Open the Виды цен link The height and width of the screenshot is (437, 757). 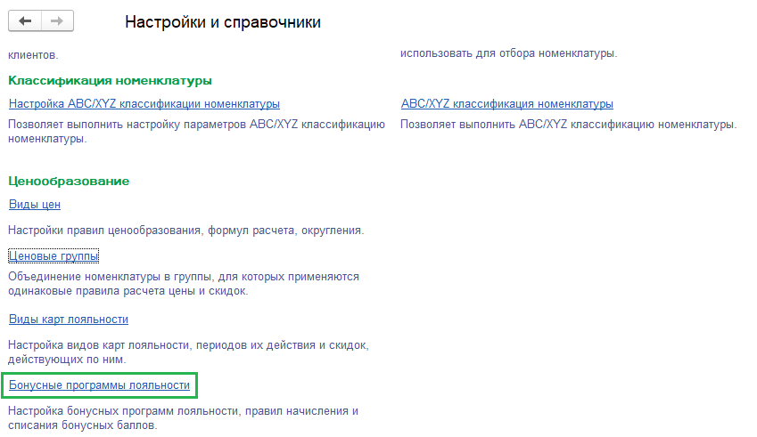pos(35,205)
